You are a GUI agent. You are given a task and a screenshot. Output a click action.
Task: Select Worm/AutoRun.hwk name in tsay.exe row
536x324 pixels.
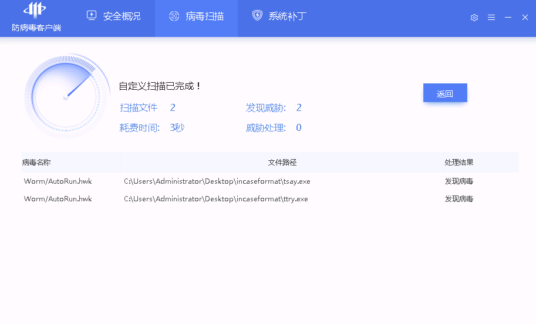[58, 181]
